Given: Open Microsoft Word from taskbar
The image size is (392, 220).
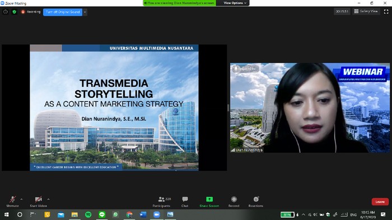Looking at the screenshot, I should tap(143, 214).
